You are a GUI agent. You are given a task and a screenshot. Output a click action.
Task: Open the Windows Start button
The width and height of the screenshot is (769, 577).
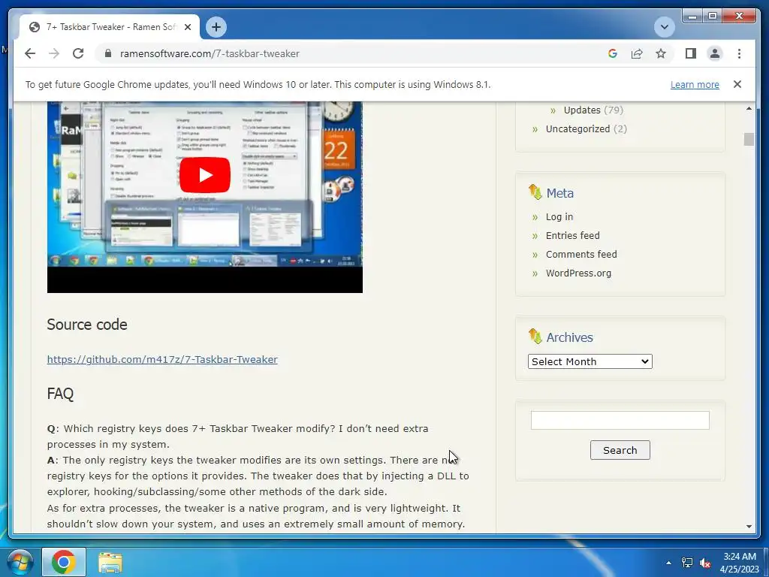click(20, 562)
